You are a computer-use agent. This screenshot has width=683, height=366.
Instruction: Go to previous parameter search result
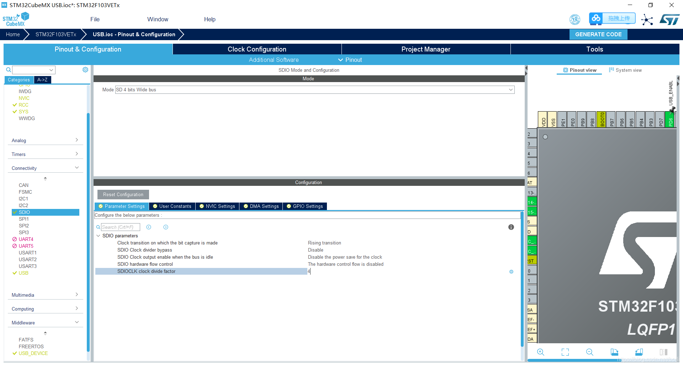point(149,227)
